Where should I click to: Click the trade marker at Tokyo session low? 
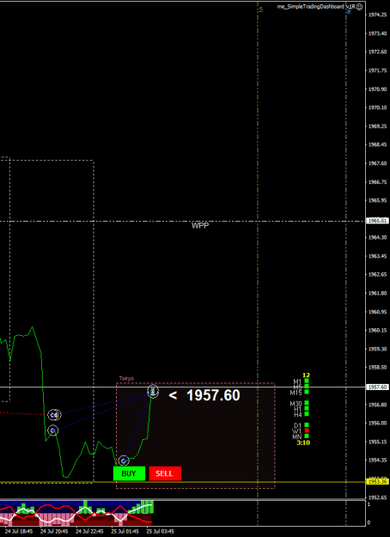pyautogui.click(x=124, y=461)
